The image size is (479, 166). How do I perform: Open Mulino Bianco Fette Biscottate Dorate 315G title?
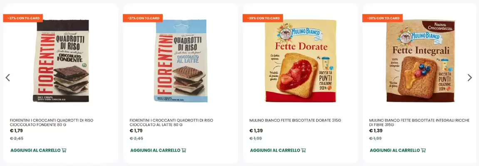(x=295, y=120)
